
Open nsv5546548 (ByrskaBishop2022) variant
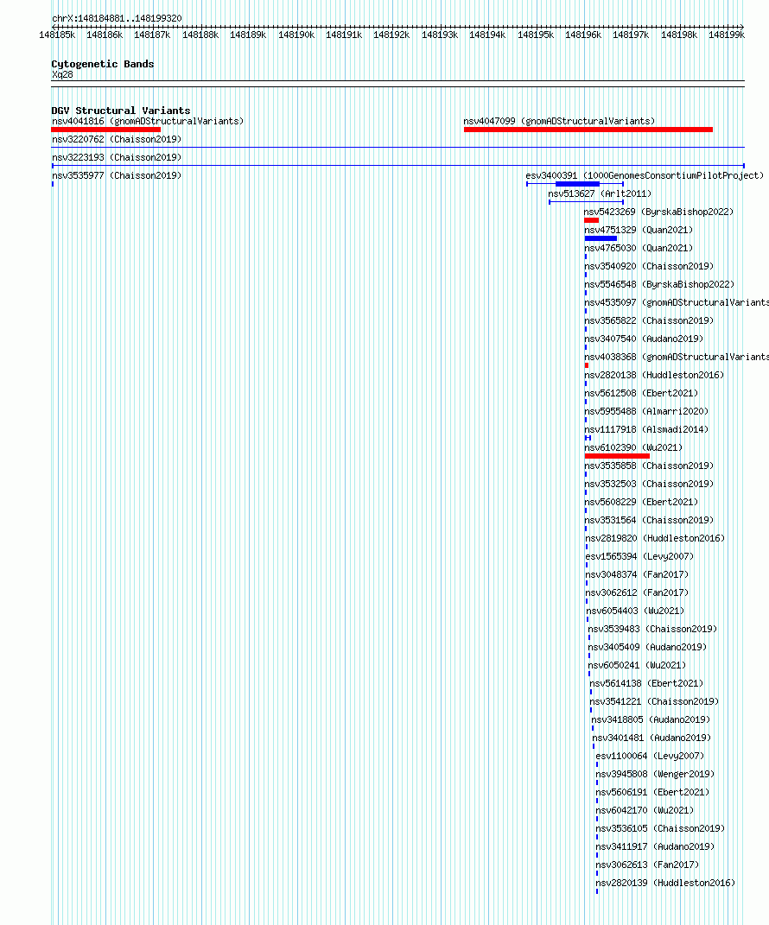[659, 284]
